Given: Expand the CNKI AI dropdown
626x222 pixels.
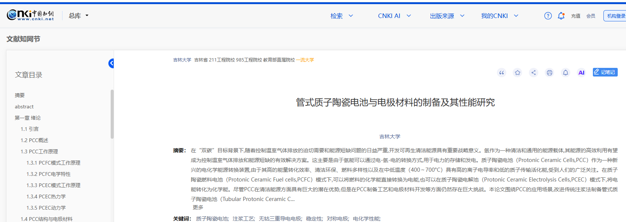Looking at the screenshot, I should (x=394, y=16).
